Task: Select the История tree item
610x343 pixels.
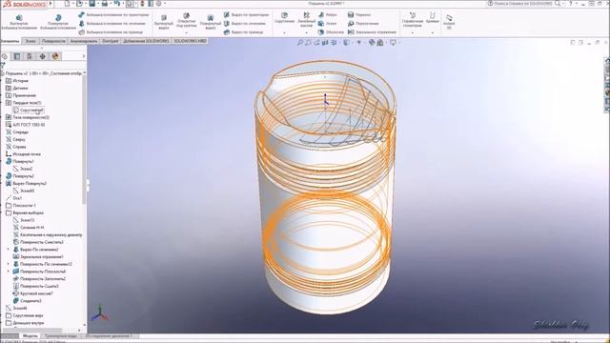Action: pos(17,81)
